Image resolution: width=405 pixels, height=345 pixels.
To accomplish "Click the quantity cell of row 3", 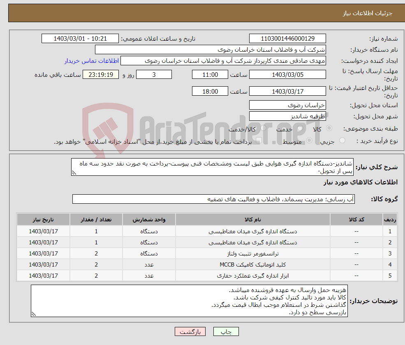I will coord(96,253).
